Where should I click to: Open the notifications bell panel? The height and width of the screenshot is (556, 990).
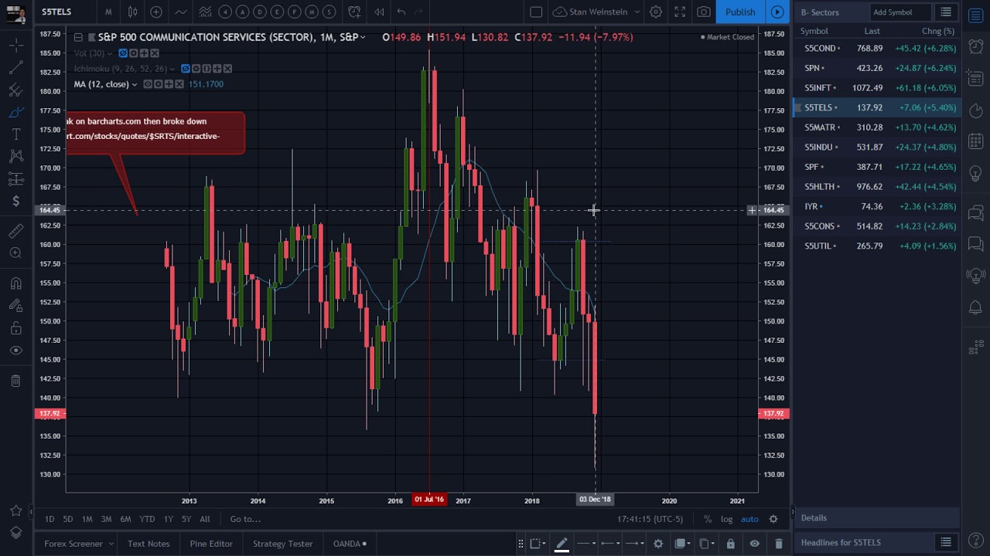976,307
